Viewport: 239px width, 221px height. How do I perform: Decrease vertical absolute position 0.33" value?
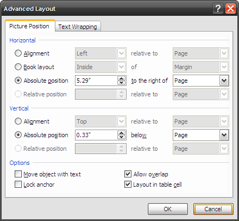coord(121,137)
